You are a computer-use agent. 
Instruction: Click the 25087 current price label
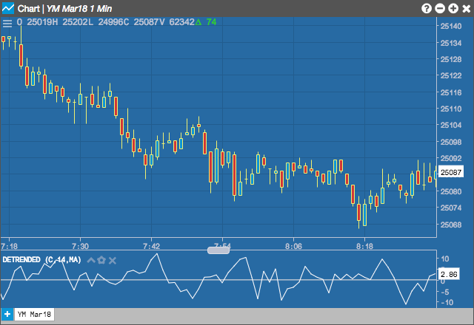click(x=451, y=172)
